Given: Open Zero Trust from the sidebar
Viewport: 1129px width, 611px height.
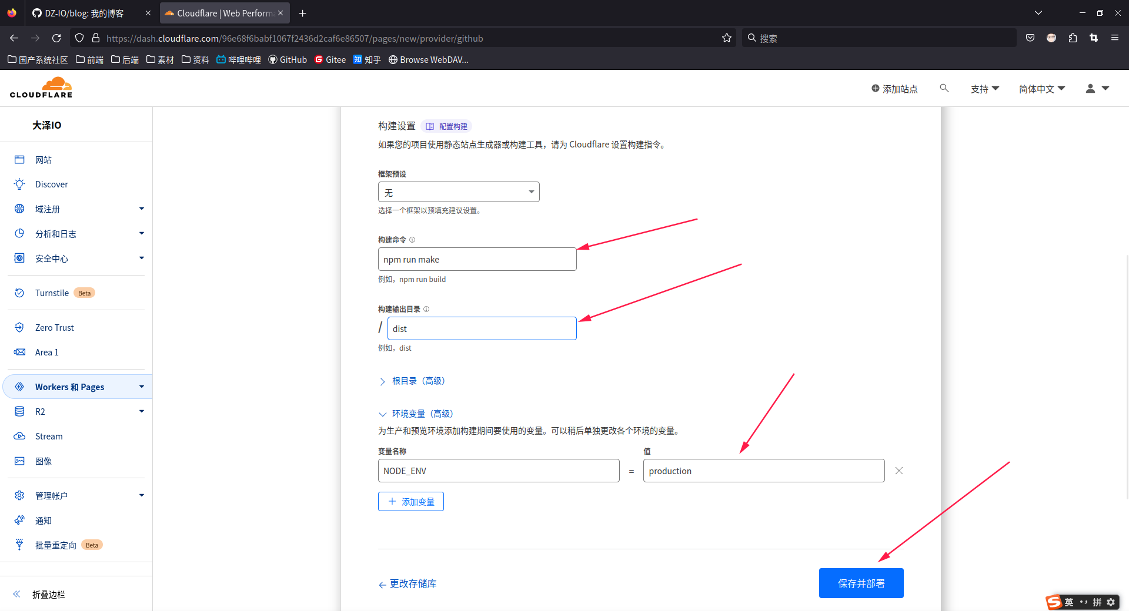Looking at the screenshot, I should [x=55, y=327].
